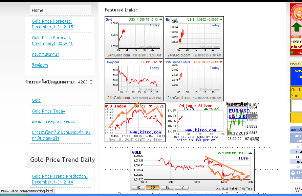
Task: Open Gold Price Forecast December 1-31, 2015 link
Action: tap(52, 24)
